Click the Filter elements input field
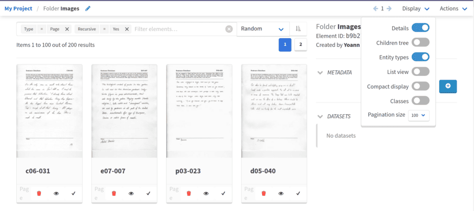This screenshot has width=474, height=211. [178, 29]
